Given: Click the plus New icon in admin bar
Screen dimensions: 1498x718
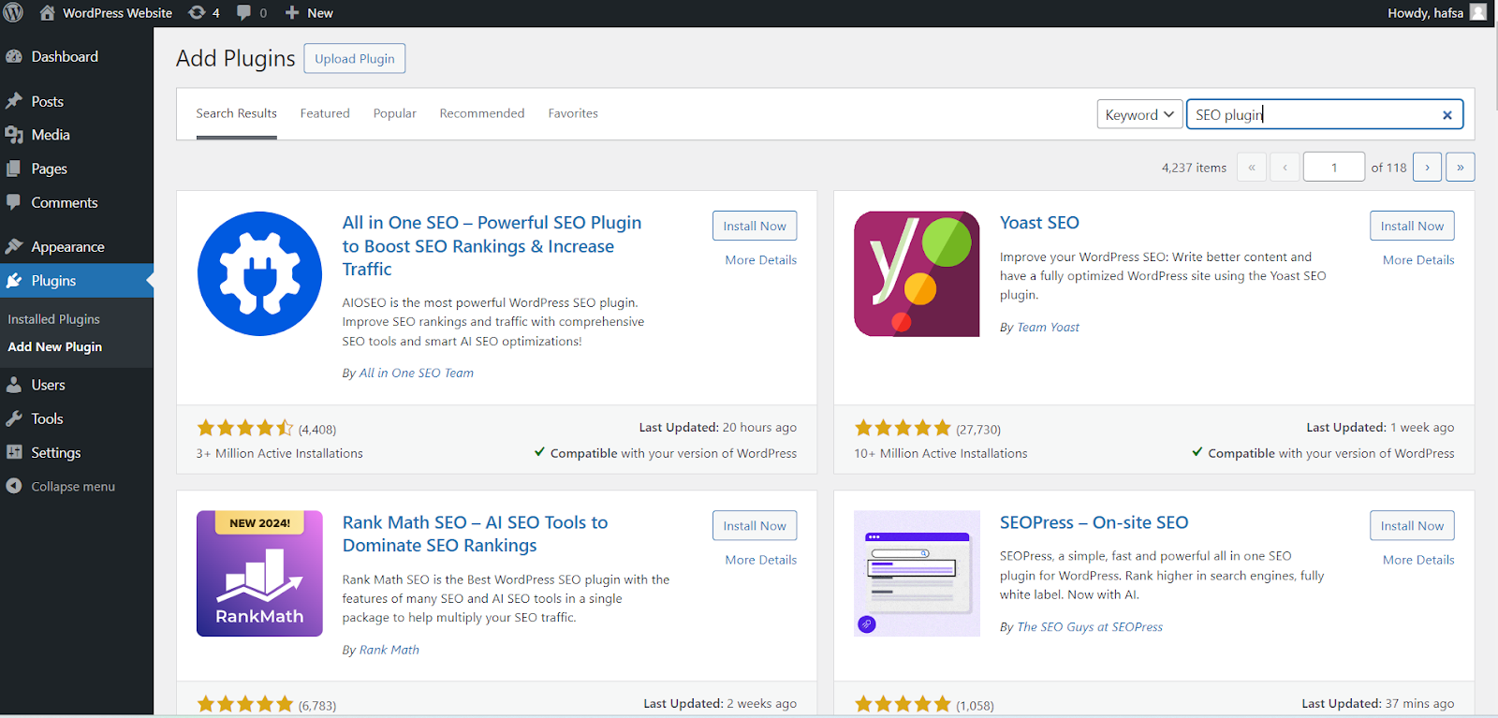Looking at the screenshot, I should tap(292, 12).
